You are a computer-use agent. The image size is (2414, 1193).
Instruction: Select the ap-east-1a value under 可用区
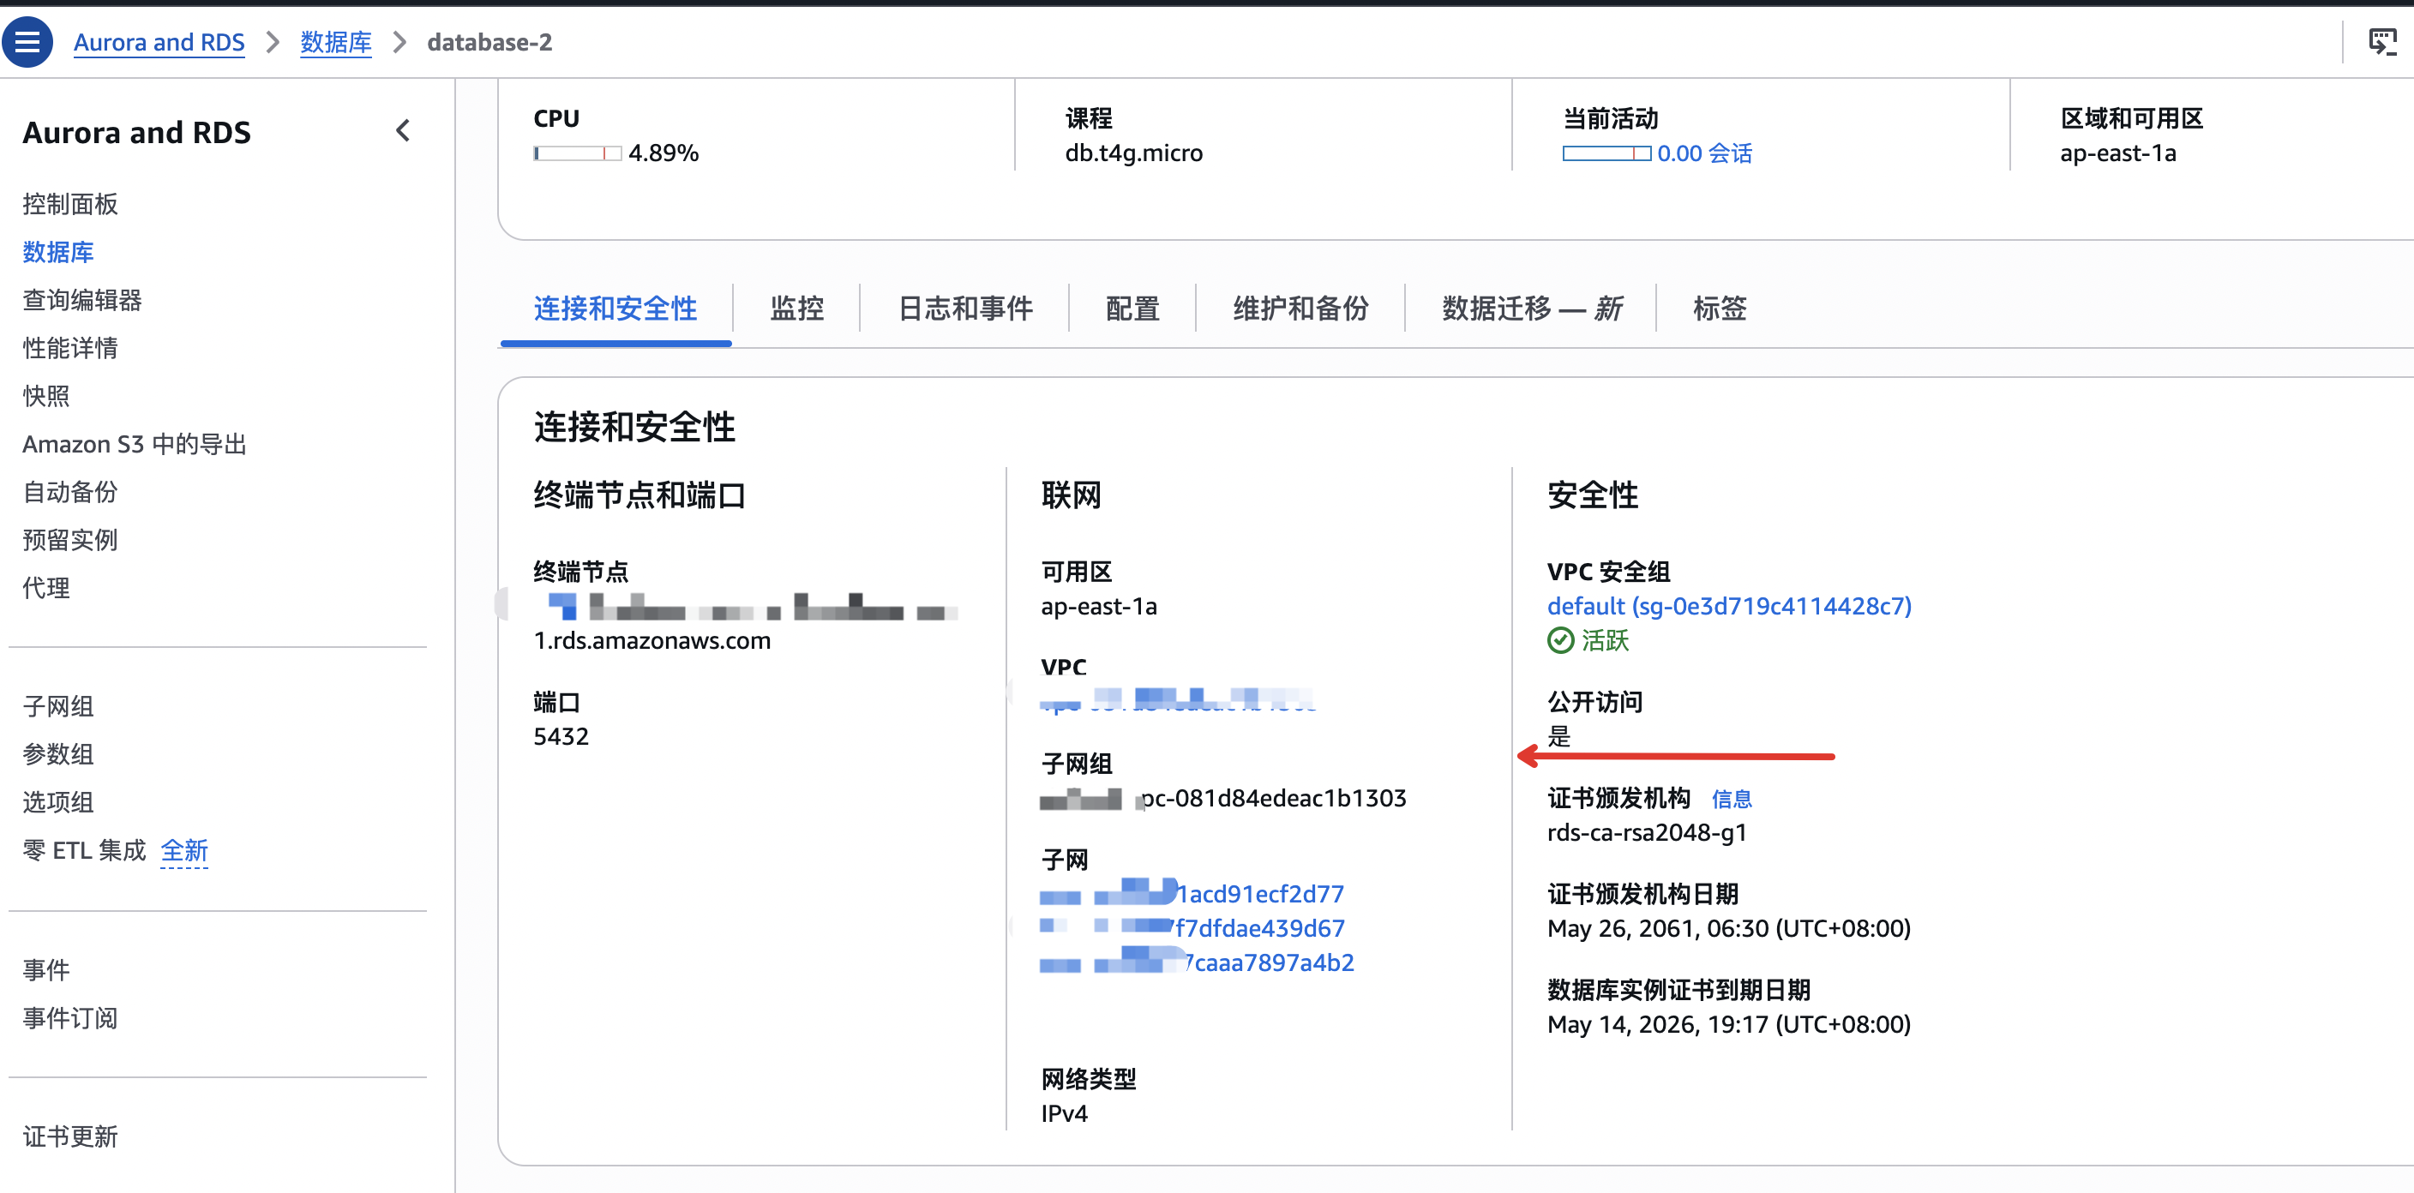coord(1098,606)
